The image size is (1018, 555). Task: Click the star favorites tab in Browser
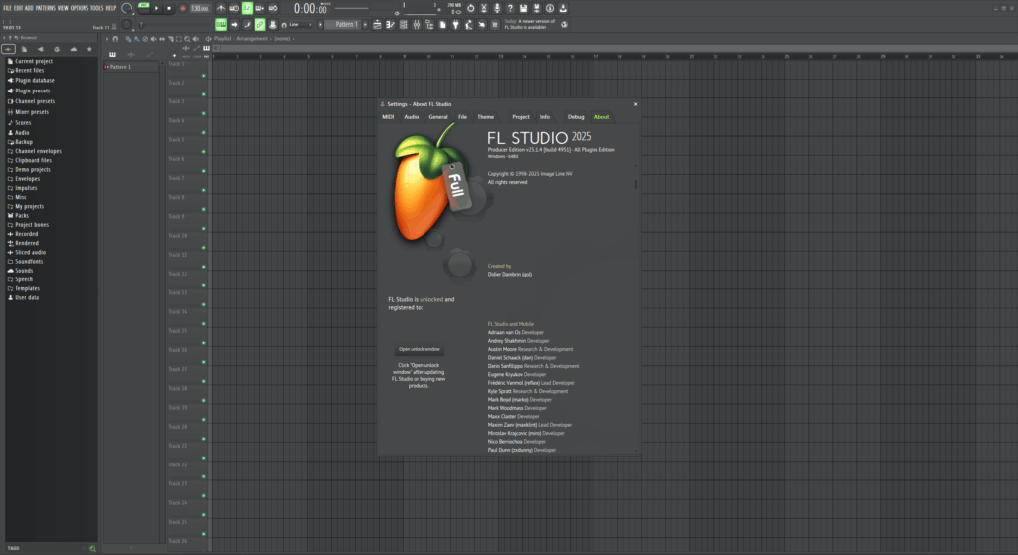[89, 49]
